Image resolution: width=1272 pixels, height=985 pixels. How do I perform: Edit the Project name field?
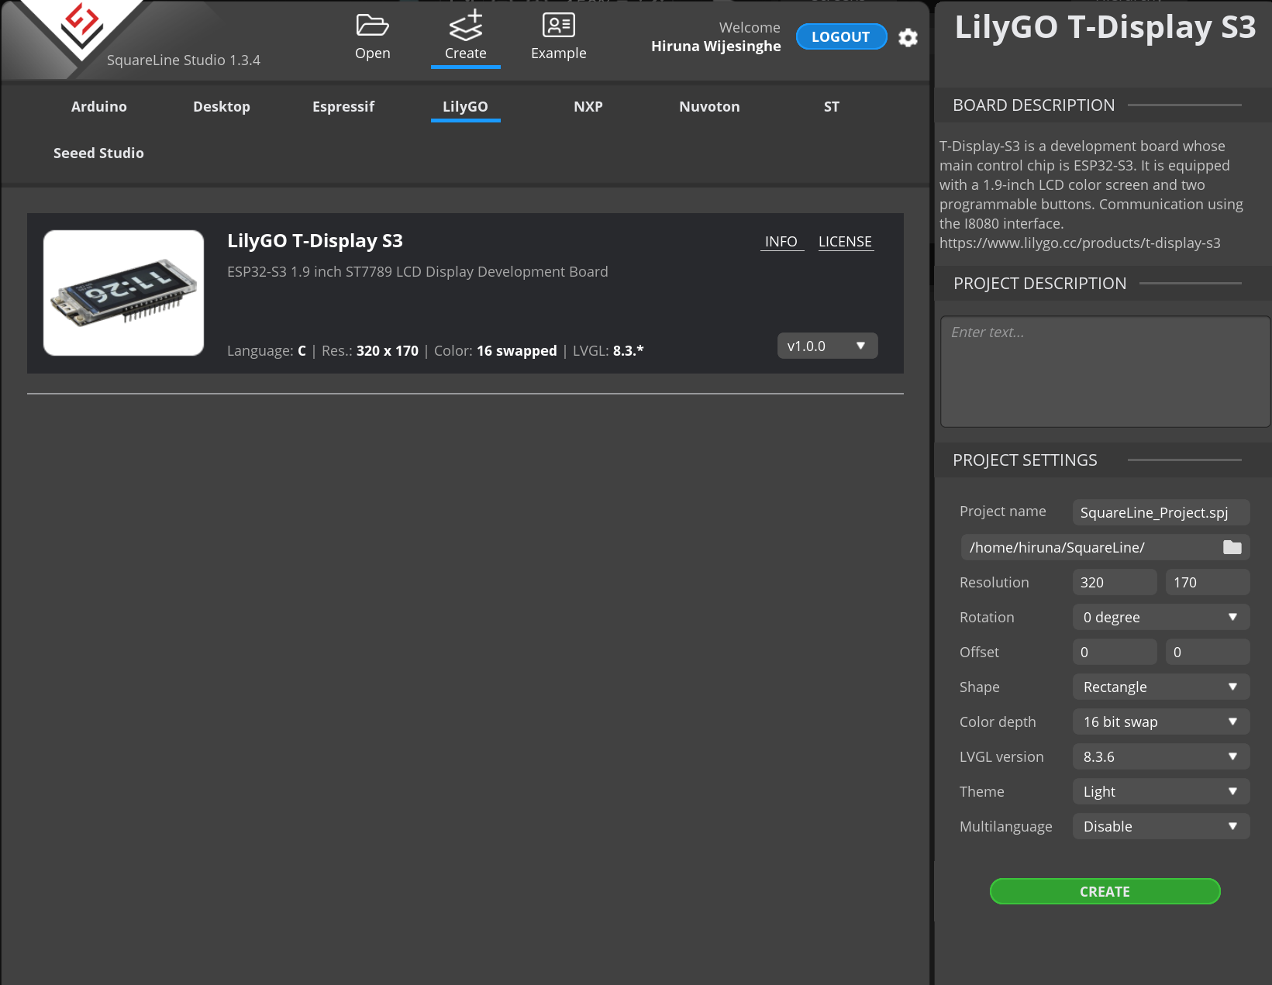[1161, 512]
